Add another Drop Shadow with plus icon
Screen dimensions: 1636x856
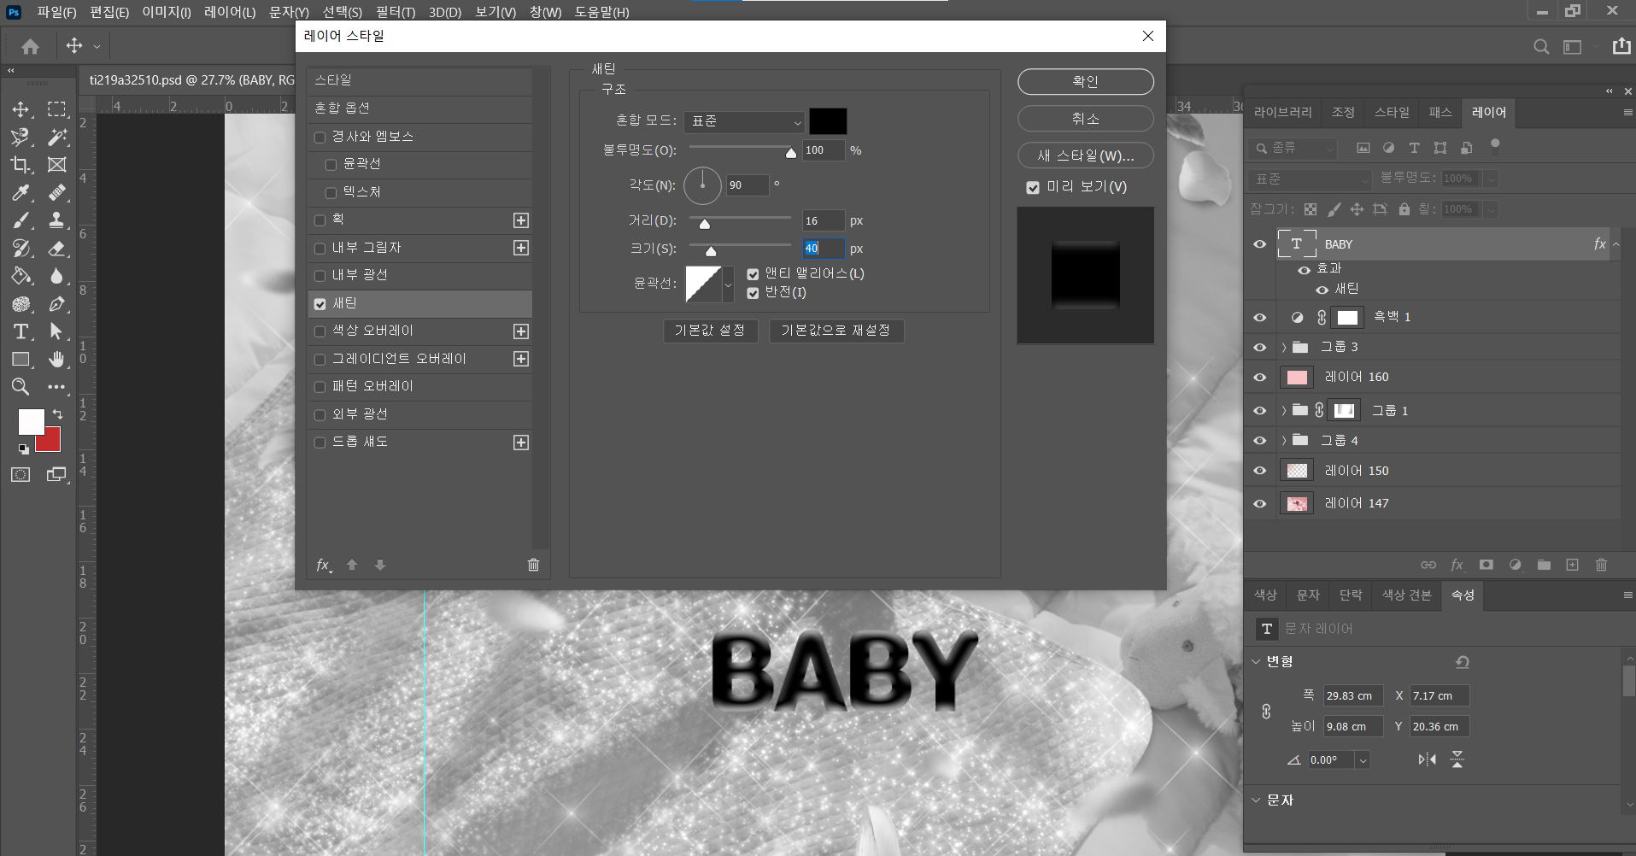[x=521, y=443]
